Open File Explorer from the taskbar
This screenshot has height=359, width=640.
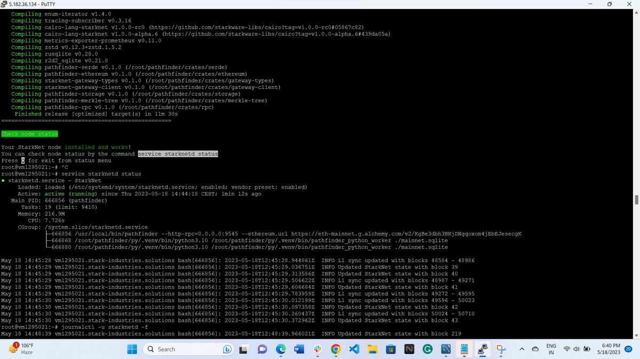click(372, 349)
